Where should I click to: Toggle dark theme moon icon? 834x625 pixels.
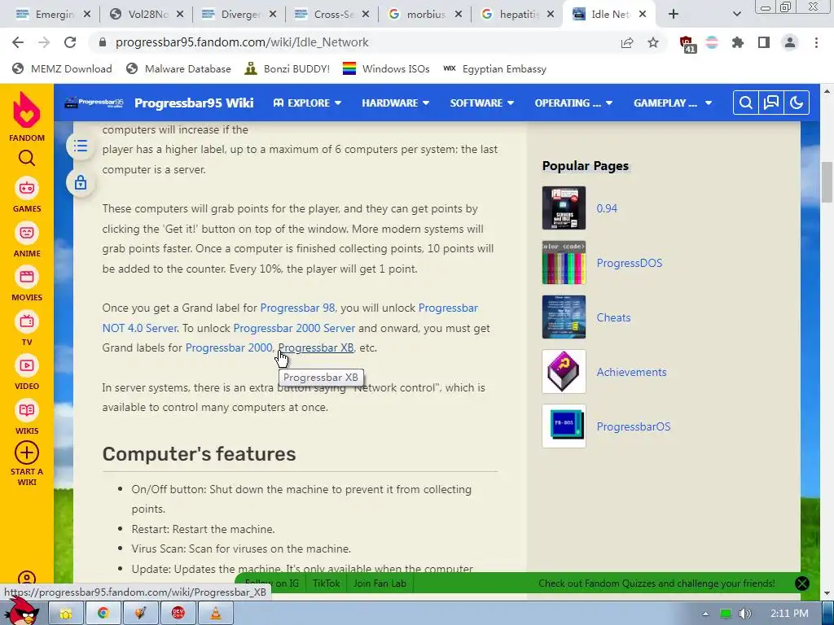point(797,103)
